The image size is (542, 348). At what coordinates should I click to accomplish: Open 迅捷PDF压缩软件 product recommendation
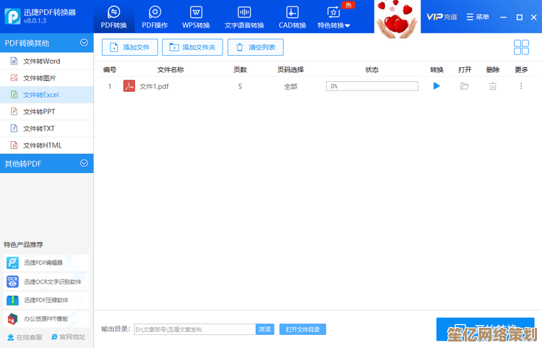click(x=47, y=300)
